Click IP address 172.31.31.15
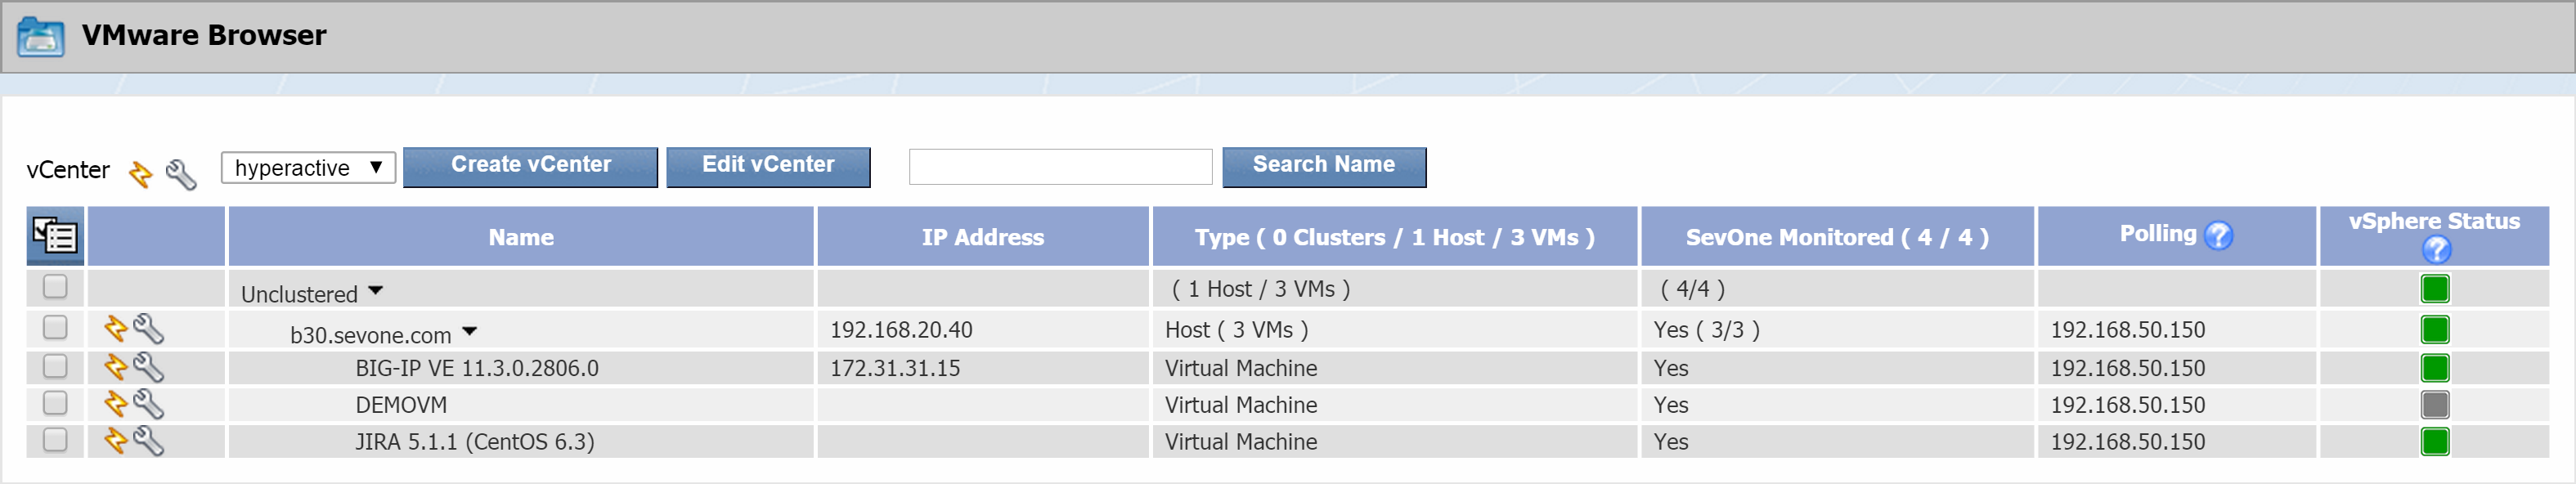2576x484 pixels. pyautogui.click(x=895, y=369)
